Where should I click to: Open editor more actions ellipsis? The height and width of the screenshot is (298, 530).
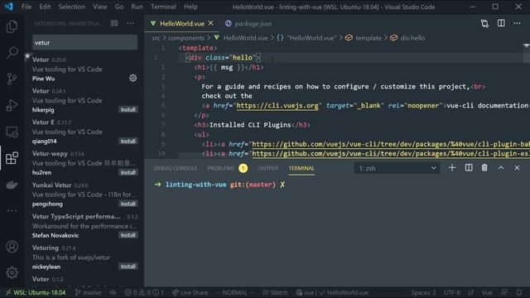tap(517, 23)
